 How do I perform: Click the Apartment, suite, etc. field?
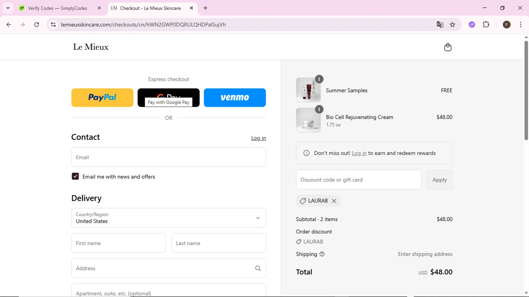point(169,290)
